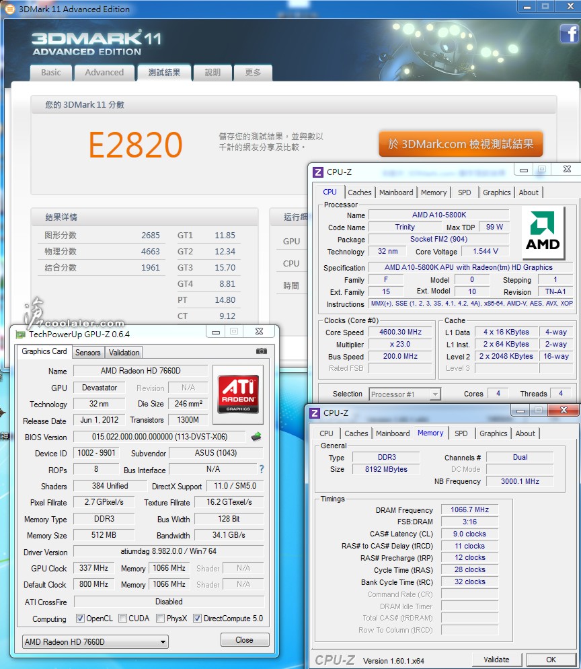Click the 結合分数 1961 result row
581x669 pixels.
pyautogui.click(x=102, y=267)
